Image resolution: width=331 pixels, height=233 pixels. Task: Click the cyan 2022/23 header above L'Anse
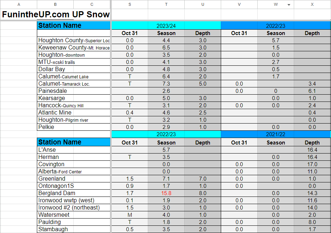(166, 134)
